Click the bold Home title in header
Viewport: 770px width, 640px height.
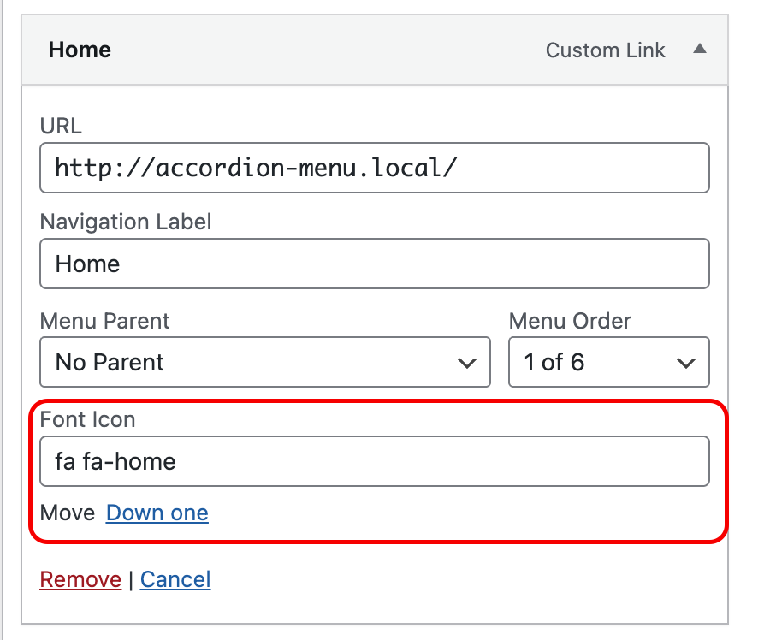80,50
